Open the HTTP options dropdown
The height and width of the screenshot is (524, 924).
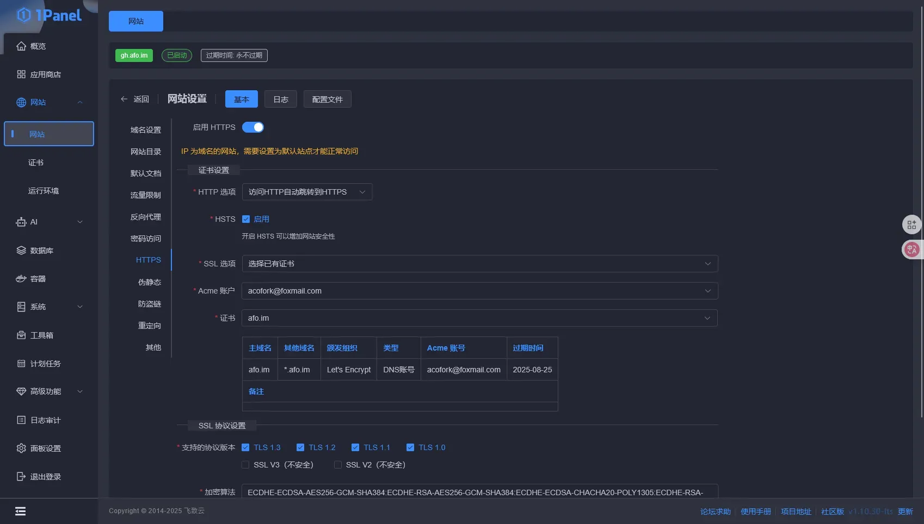pos(307,192)
